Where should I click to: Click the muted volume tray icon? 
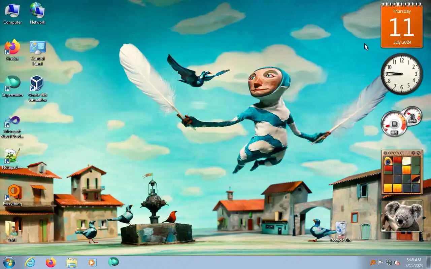click(397, 263)
